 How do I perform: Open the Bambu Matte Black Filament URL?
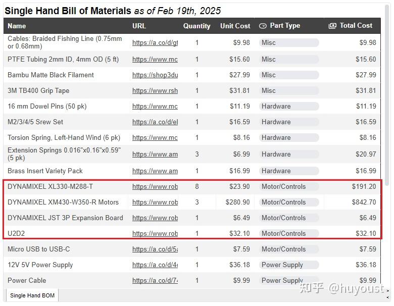point(155,75)
